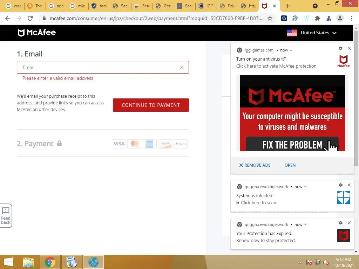This screenshot has height=269, width=359.
Task: Click the disc software icon on the taskbar
Action: 72,262
